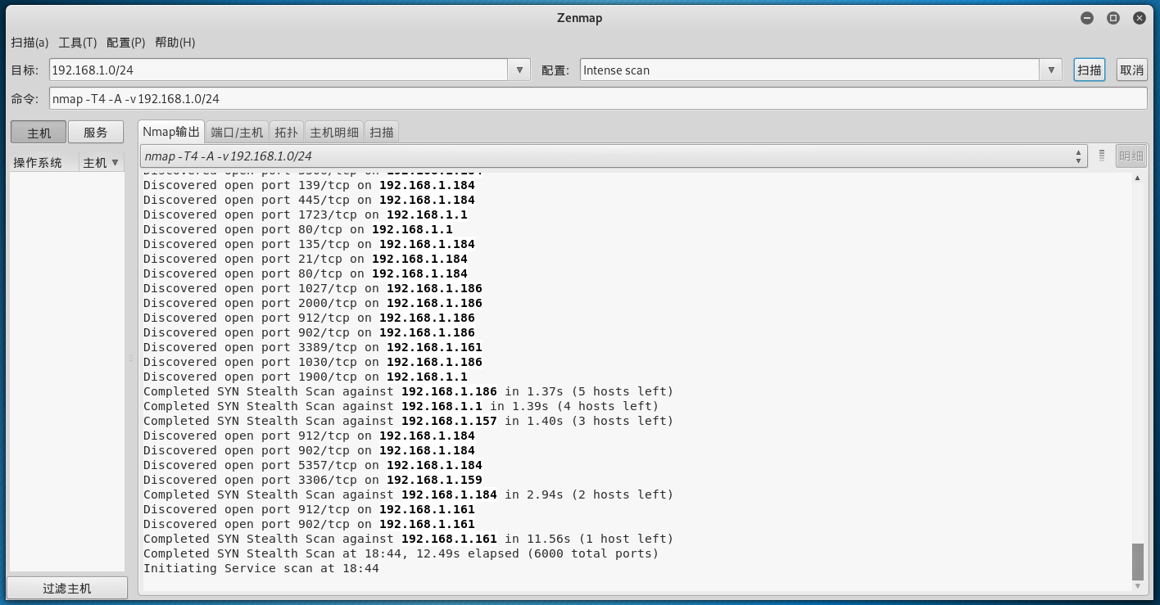Click the 扫描 scan button

[1090, 70]
